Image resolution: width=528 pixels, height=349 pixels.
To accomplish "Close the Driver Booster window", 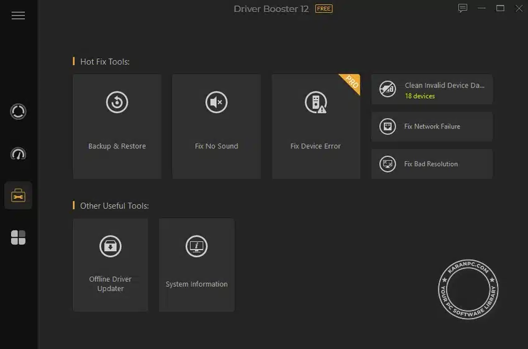I will coord(519,8).
